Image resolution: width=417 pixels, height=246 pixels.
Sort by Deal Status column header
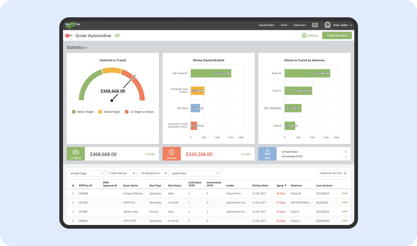click(175, 185)
